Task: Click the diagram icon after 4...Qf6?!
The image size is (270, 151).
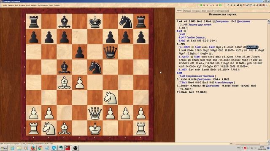Action: 192,47
